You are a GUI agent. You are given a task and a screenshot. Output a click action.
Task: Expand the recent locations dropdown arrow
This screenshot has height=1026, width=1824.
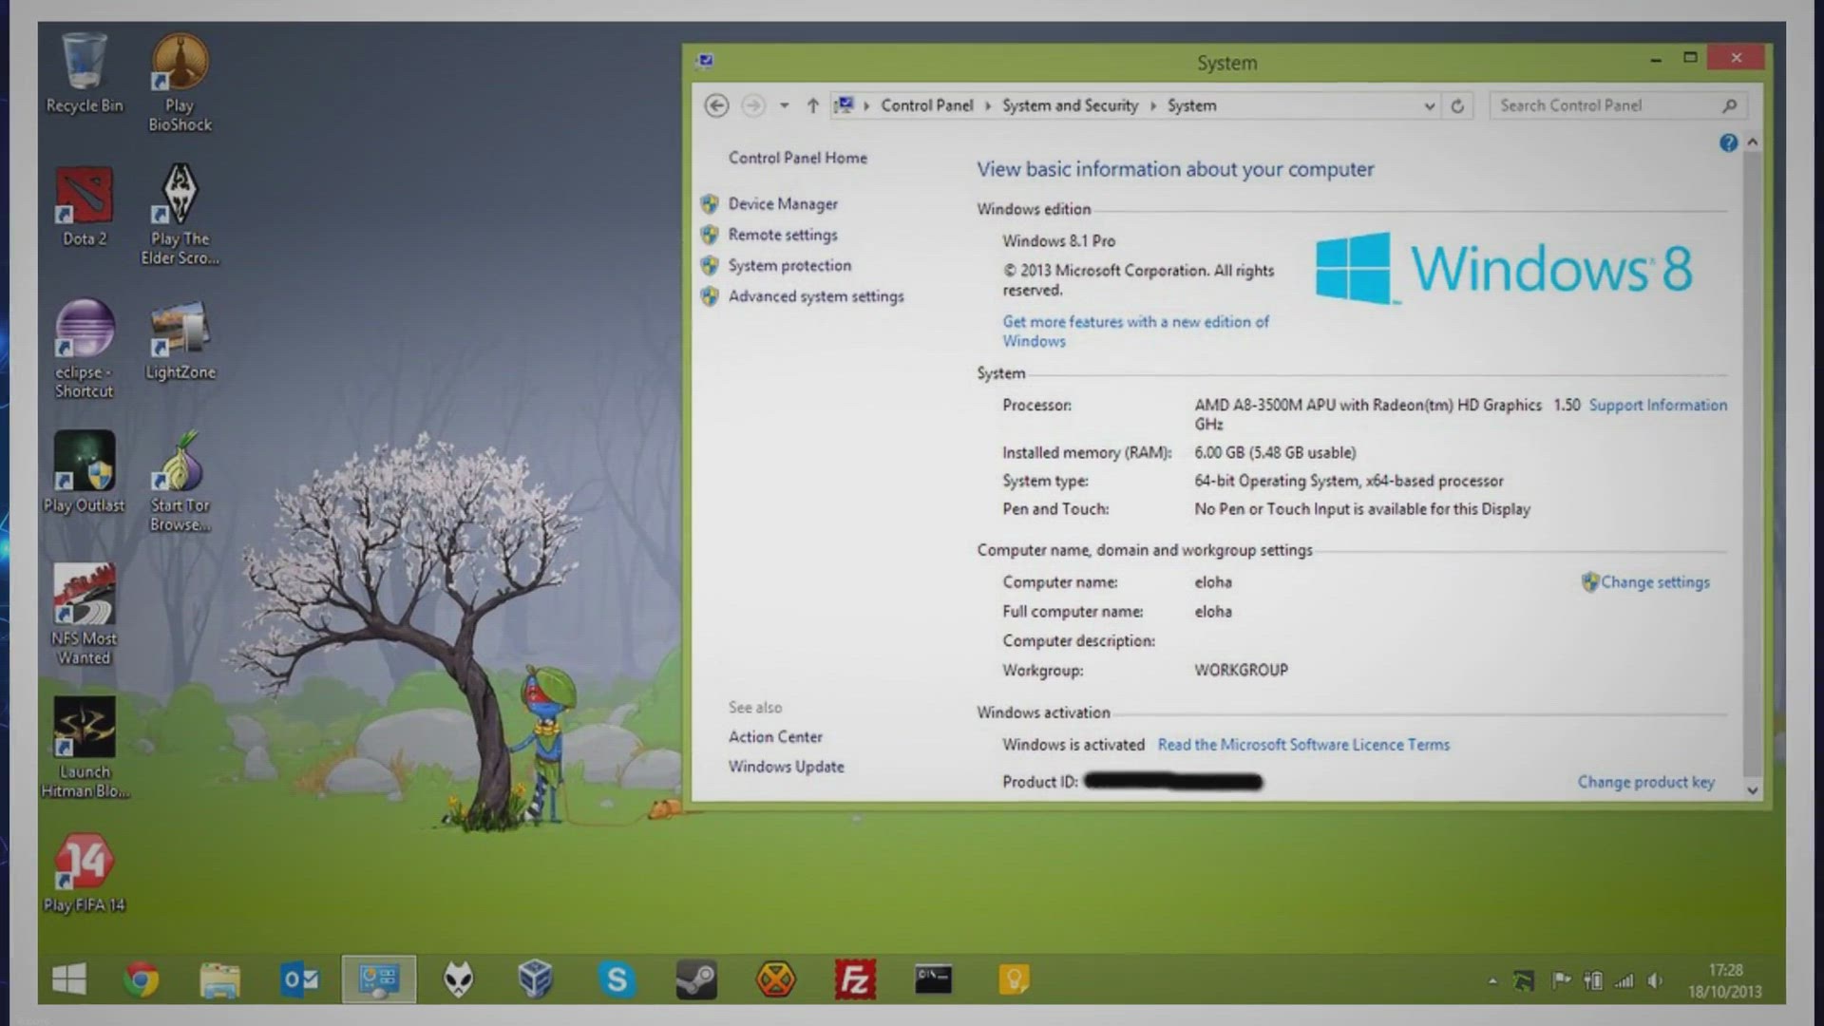[x=784, y=105]
